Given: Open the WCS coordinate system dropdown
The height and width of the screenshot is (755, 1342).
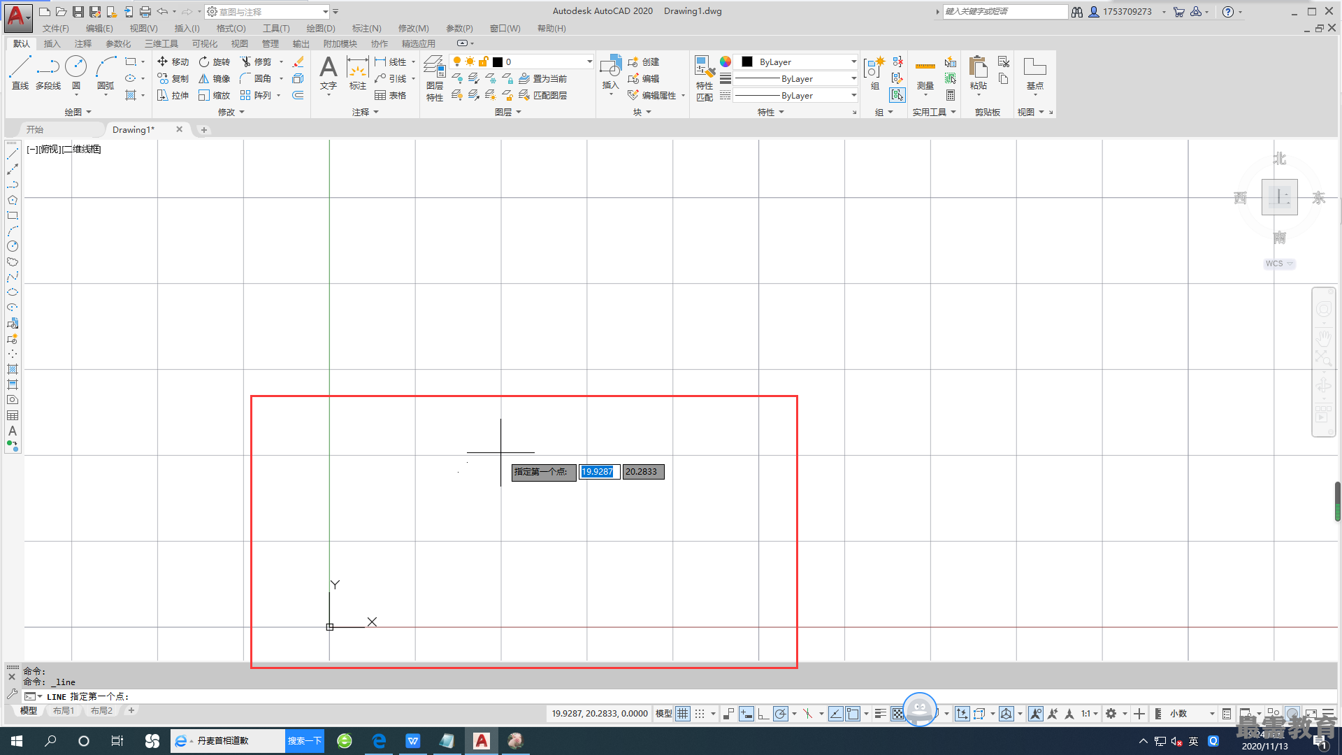Looking at the screenshot, I should click(x=1279, y=264).
